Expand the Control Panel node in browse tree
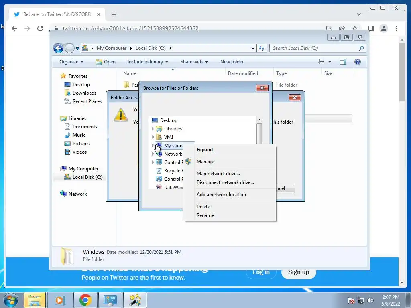This screenshot has width=411, height=308. 153,162
